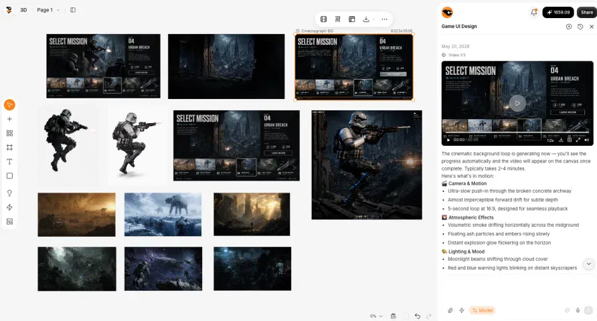This screenshot has height=321, width=597.
Task: Click the add-to-canvas icon in video controls
Action: (570, 140)
